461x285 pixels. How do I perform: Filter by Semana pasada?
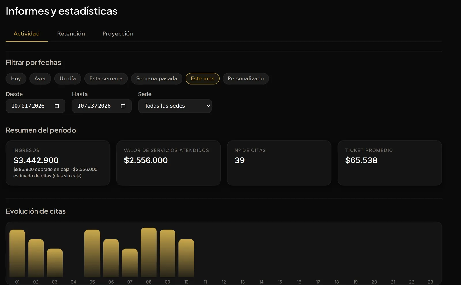click(x=156, y=78)
